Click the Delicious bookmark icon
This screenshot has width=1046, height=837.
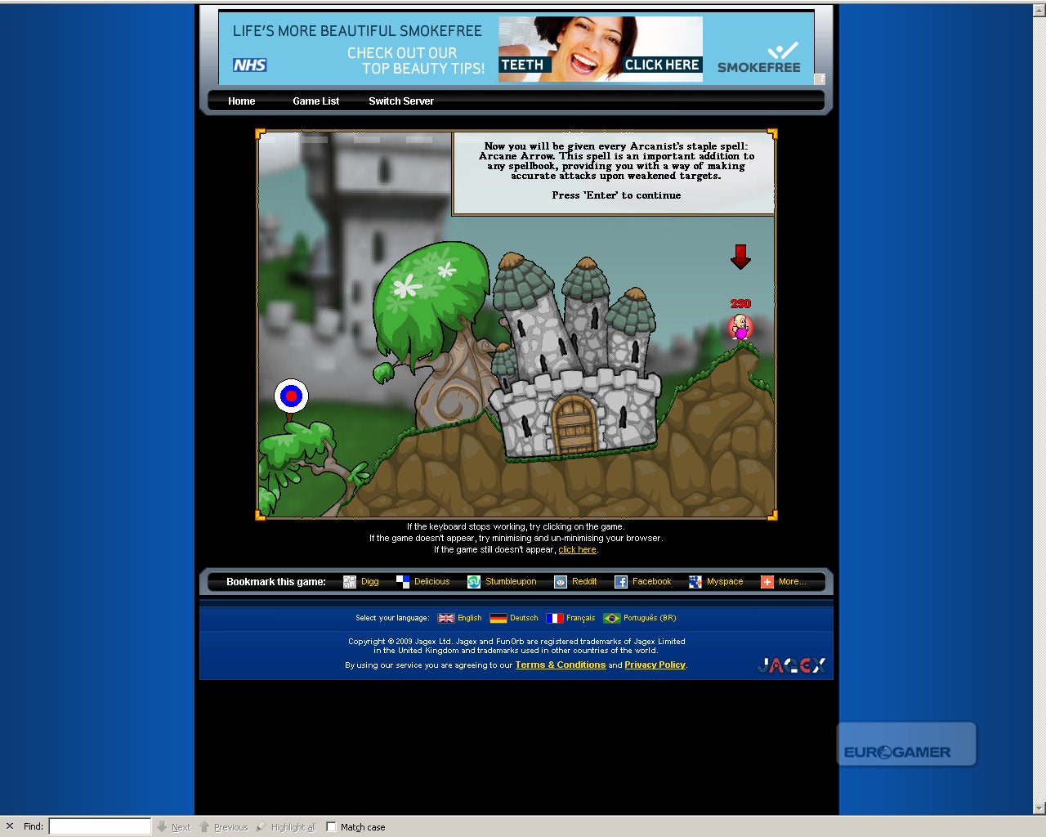tap(403, 582)
